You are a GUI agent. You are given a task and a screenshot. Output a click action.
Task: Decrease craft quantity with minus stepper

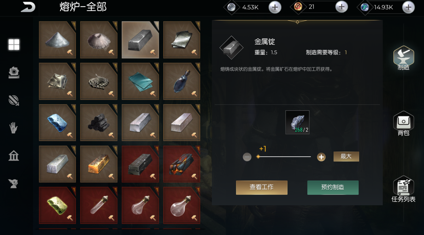[247, 157]
